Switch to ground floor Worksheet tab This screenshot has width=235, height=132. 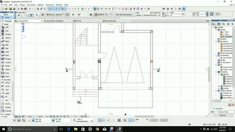pyautogui.click(x=55, y=21)
